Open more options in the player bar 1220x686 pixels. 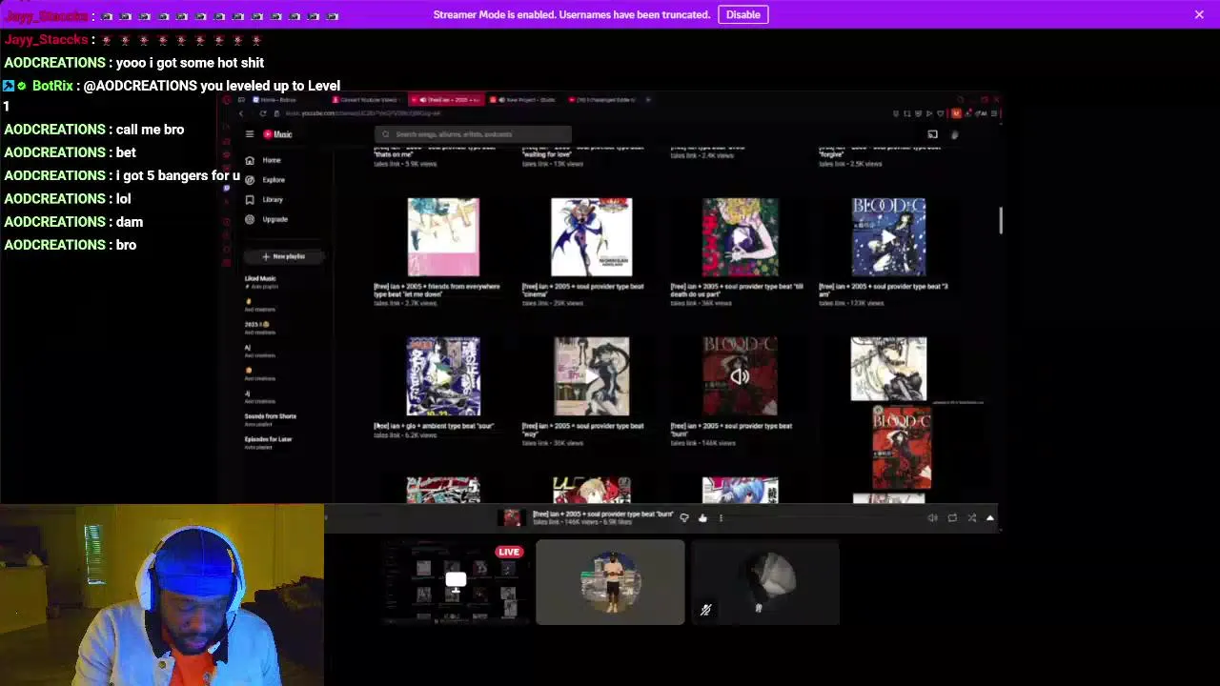click(721, 518)
